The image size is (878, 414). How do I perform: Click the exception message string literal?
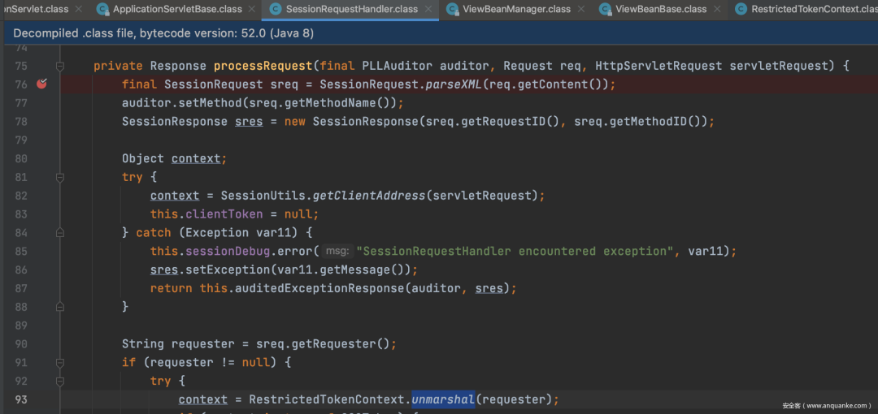click(514, 251)
